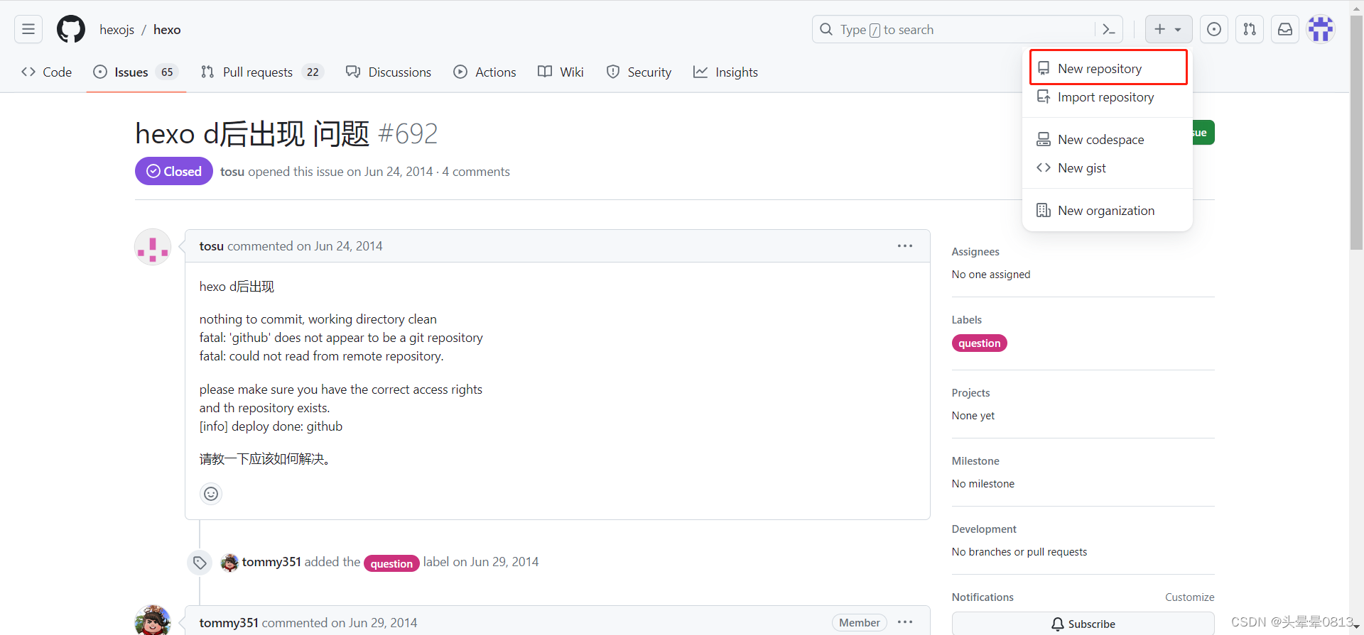The width and height of the screenshot is (1364, 635).
Task: Select New codespace from the menu
Action: pos(1108,139)
